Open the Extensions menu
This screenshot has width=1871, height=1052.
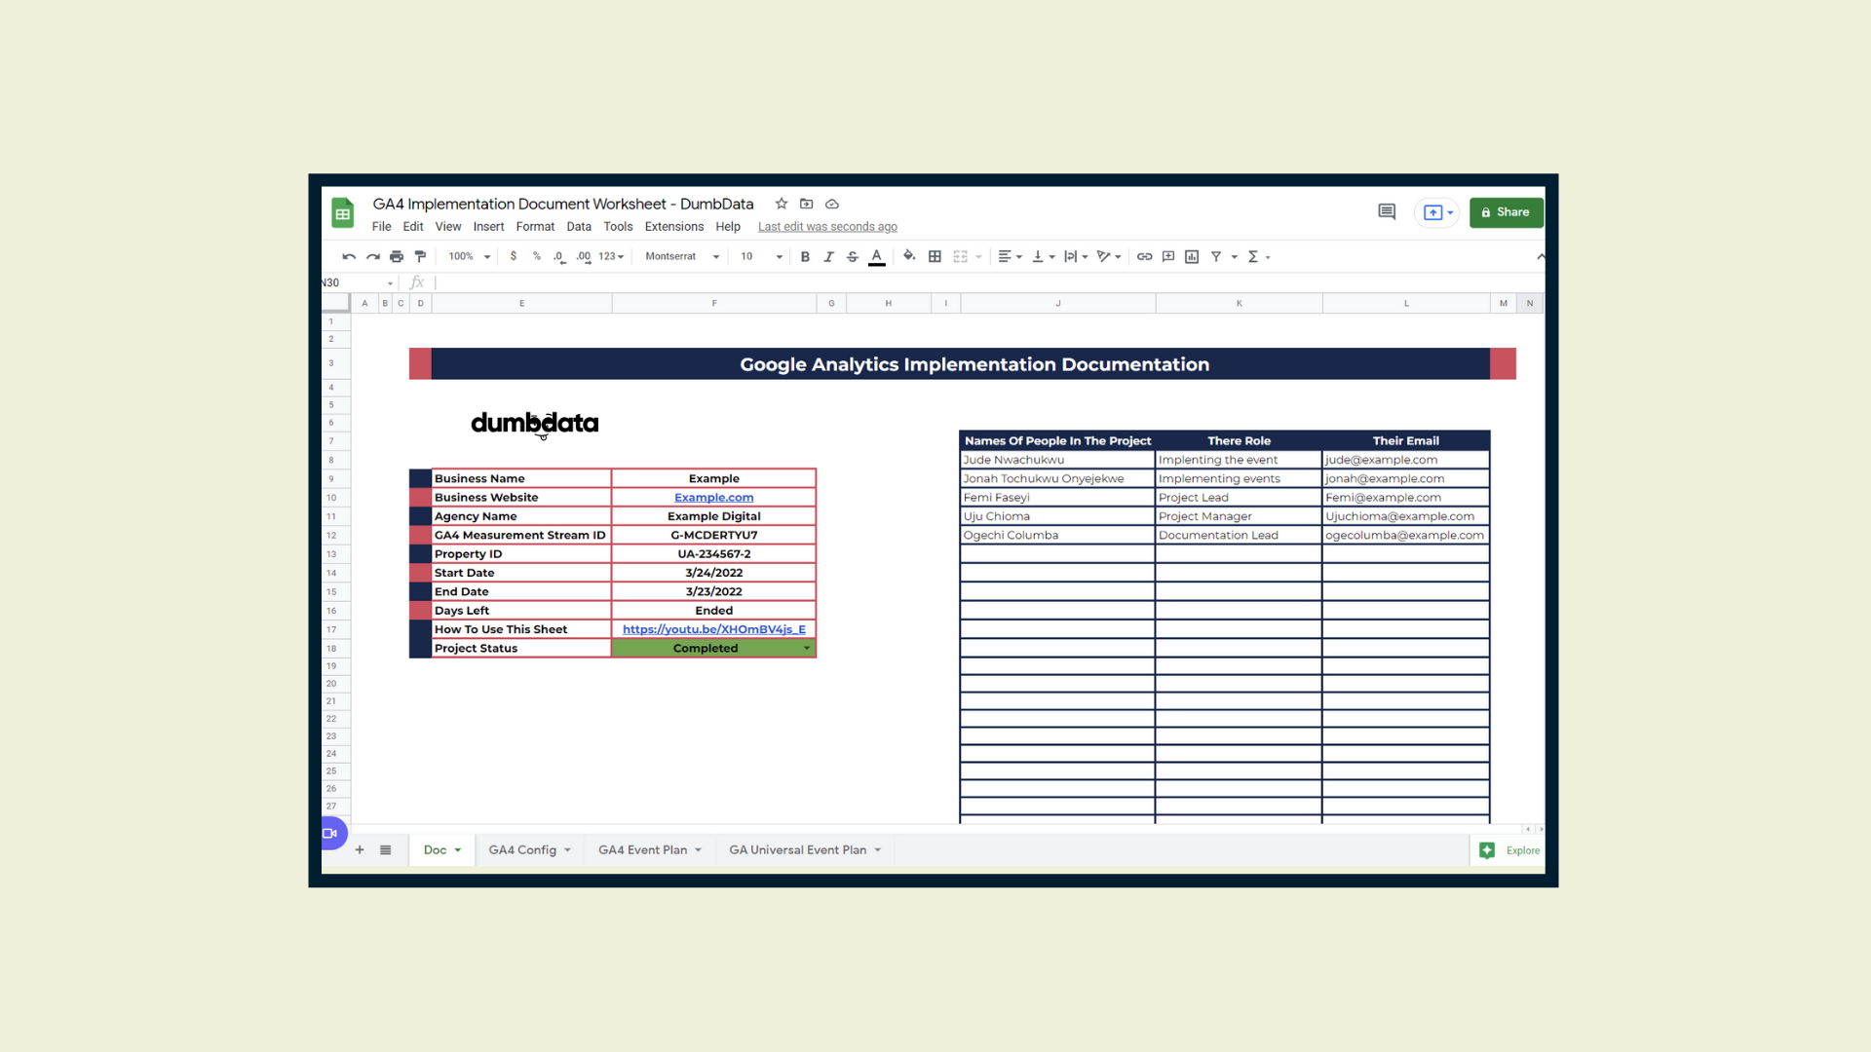click(x=674, y=227)
